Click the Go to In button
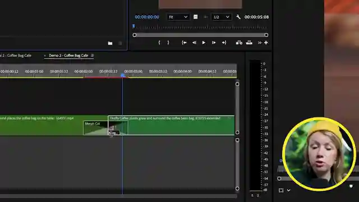 coord(184,43)
